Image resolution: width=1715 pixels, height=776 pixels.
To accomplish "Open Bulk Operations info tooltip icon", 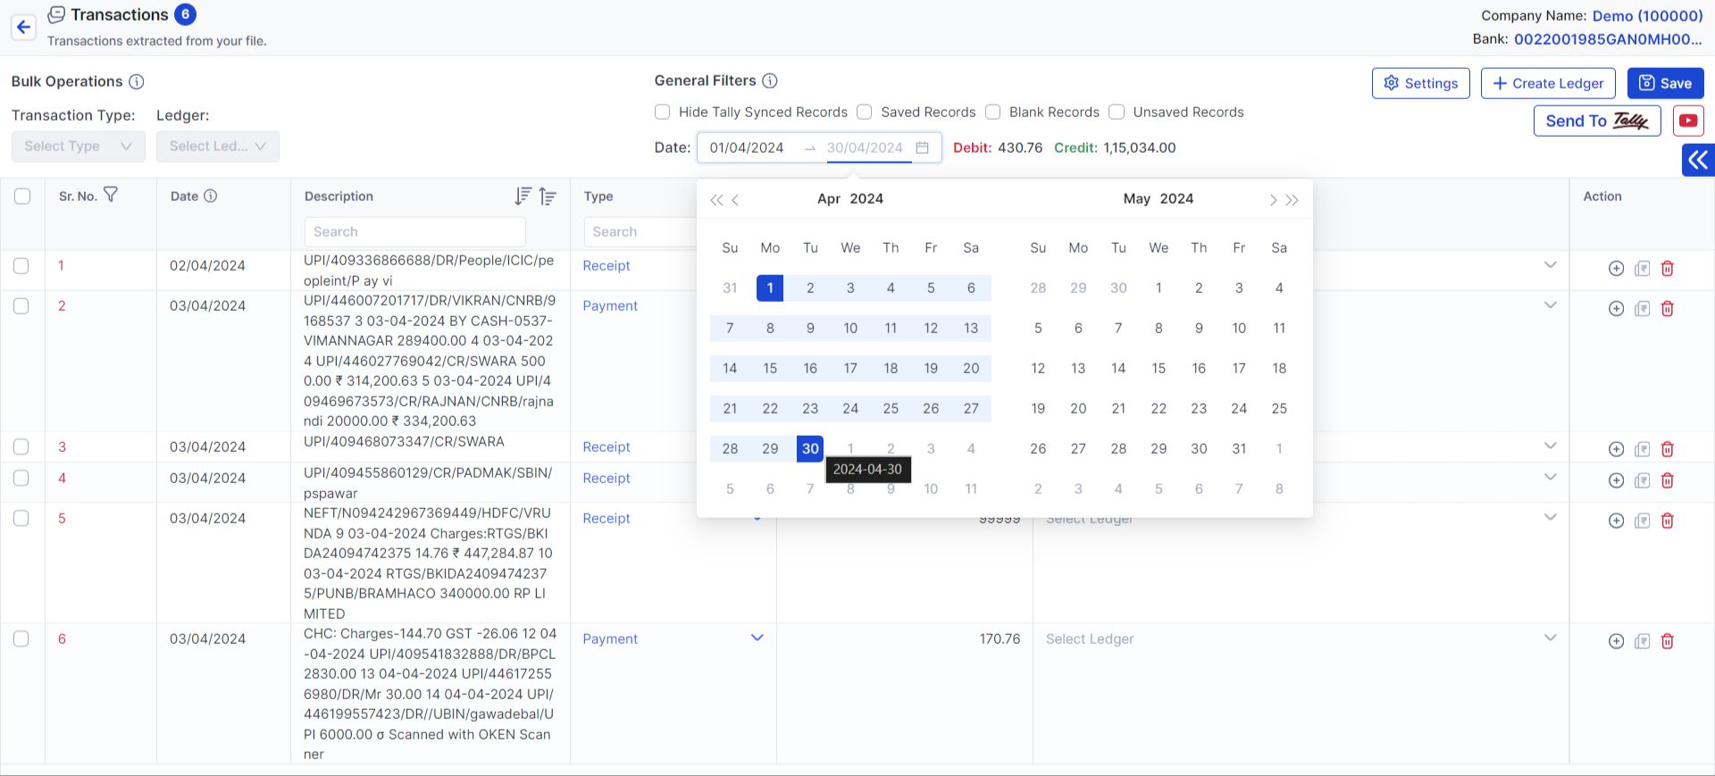I will pyautogui.click(x=137, y=81).
